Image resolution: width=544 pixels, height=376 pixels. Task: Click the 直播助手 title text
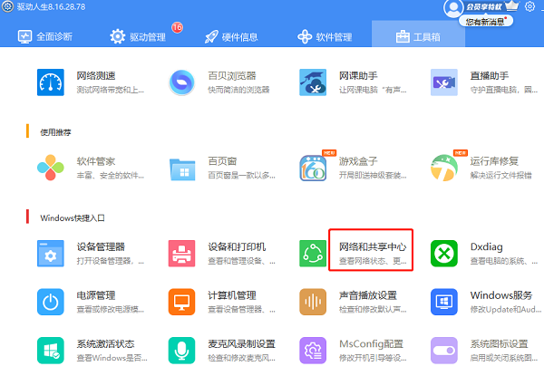click(490, 75)
